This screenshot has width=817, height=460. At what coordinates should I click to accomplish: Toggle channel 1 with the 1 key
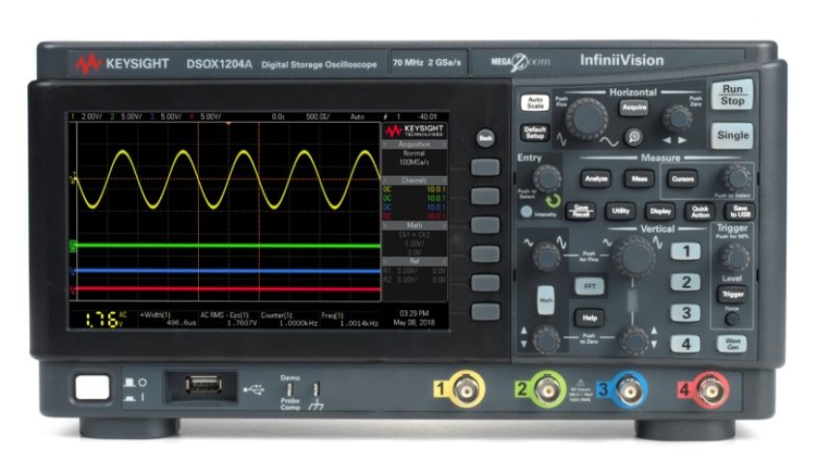[x=685, y=251]
